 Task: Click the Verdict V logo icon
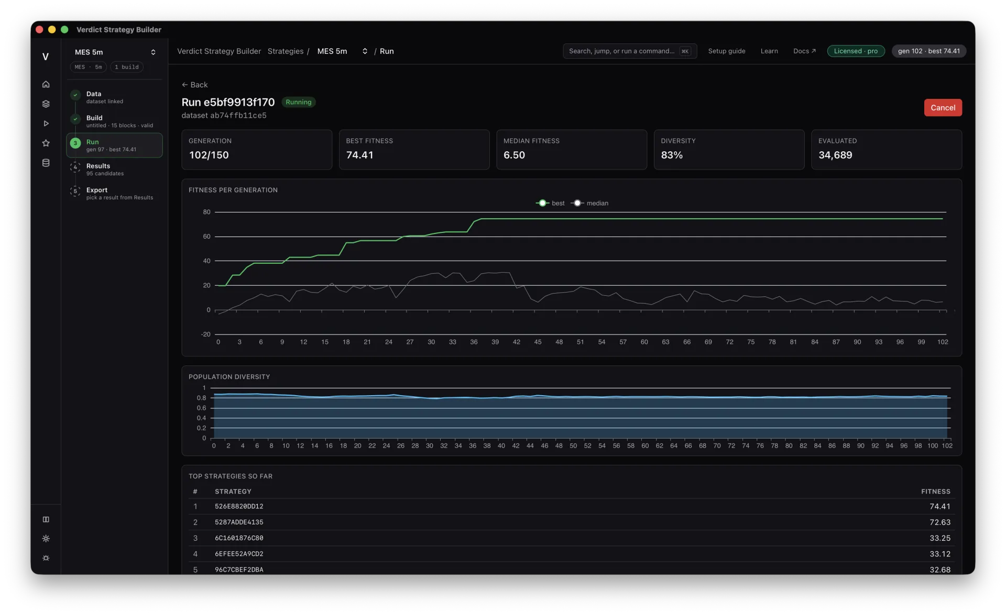[x=46, y=57]
